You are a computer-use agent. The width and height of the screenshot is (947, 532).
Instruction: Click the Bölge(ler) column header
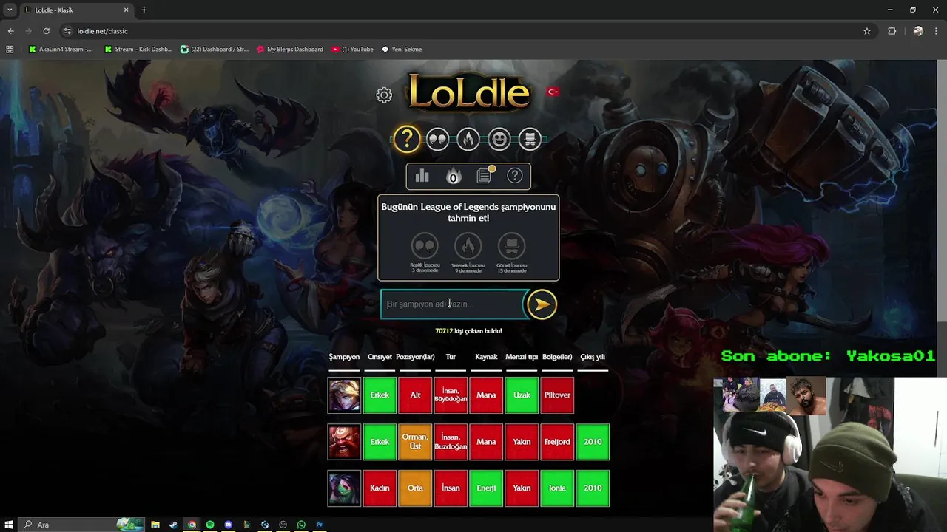coord(557,357)
